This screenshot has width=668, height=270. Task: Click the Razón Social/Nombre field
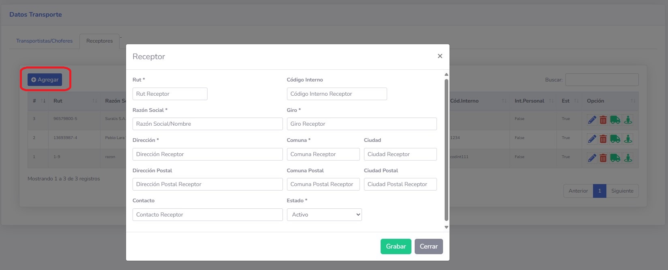[x=208, y=124]
